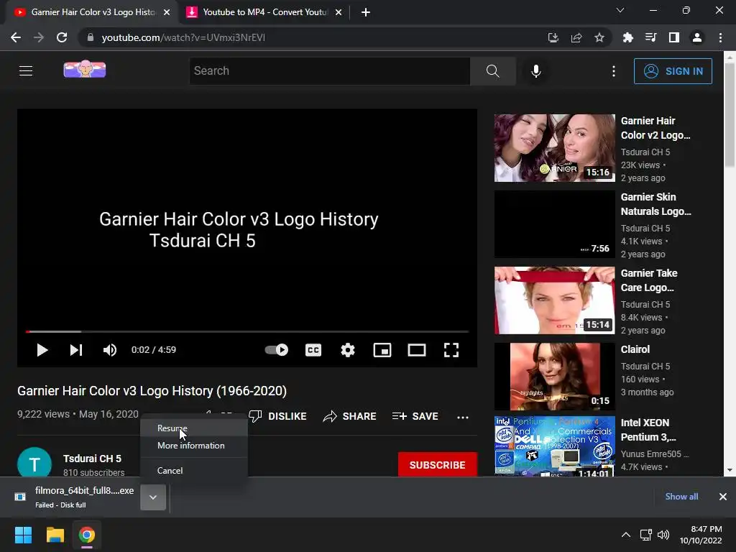Toggle the Chrome side panel
This screenshot has height=552, width=736.
(674, 37)
